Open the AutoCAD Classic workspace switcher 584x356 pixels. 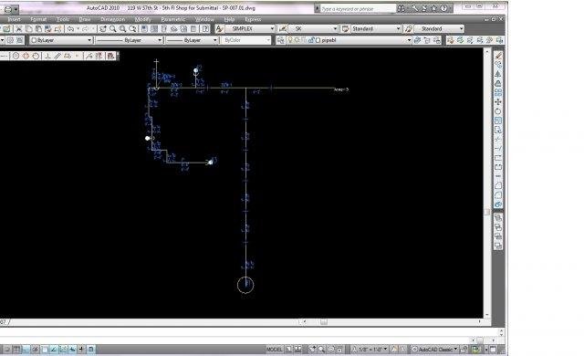tap(434, 350)
